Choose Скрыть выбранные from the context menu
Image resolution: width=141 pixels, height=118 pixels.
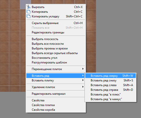[56, 23]
